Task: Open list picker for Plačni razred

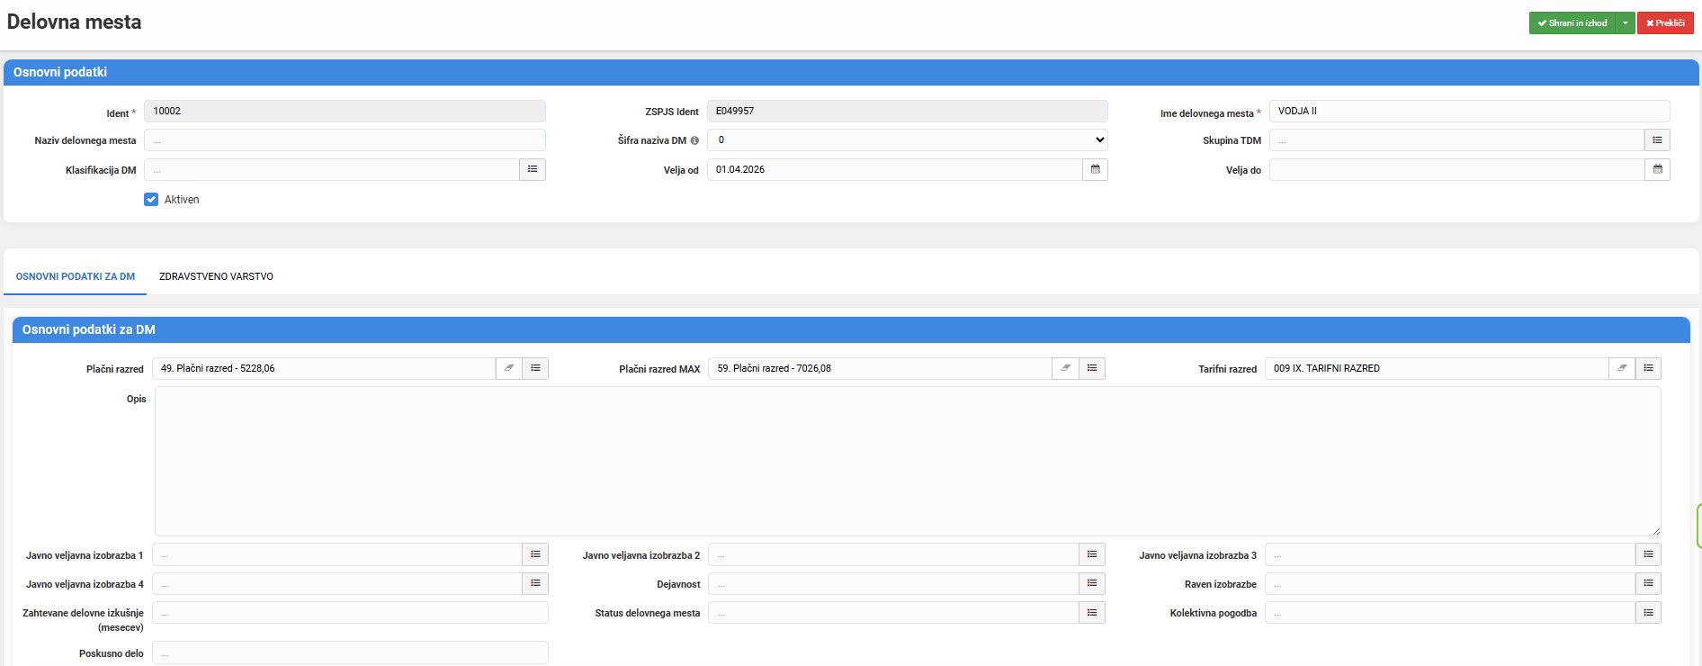Action: click(x=535, y=368)
